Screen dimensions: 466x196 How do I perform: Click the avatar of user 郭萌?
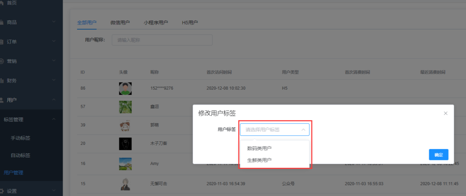click(125, 125)
